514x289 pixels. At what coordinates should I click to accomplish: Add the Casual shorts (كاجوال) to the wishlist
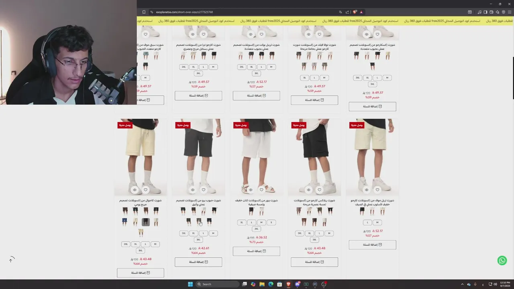(145, 190)
